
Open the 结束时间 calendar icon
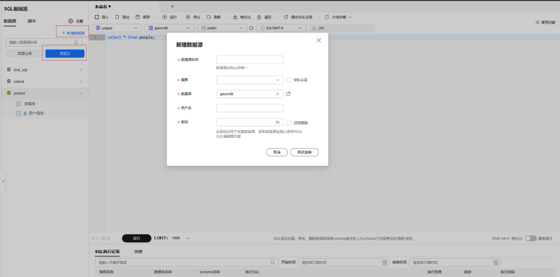tap(496, 263)
